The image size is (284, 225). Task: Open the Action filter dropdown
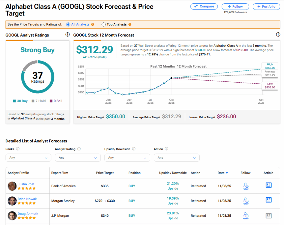(x=177, y=158)
